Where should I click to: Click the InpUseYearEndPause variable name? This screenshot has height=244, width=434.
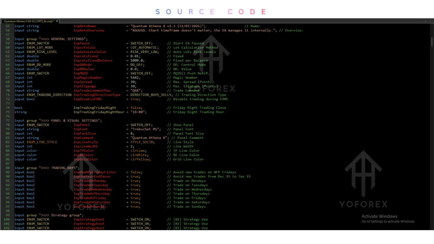[92, 177]
